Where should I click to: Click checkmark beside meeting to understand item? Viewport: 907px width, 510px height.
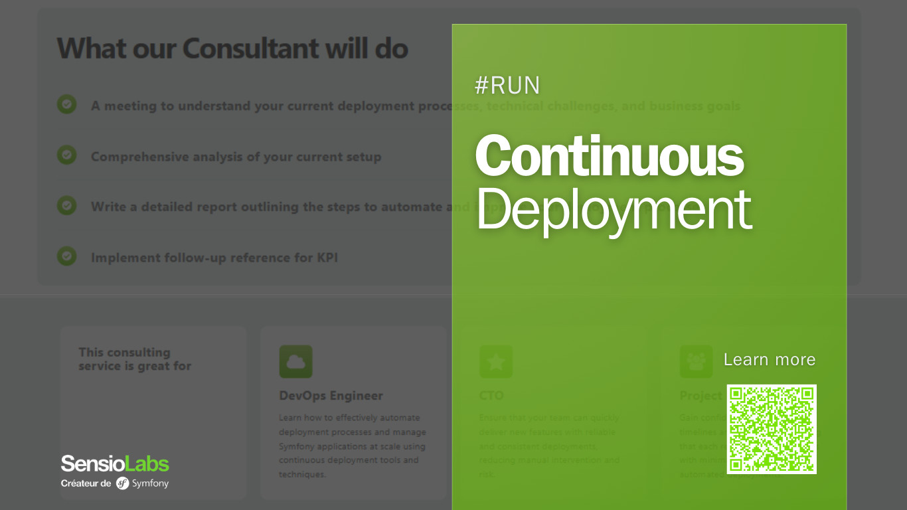click(x=66, y=104)
